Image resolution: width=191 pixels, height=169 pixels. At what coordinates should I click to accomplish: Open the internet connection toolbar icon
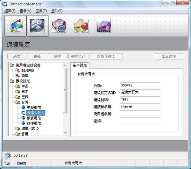pyautogui.click(x=15, y=26)
